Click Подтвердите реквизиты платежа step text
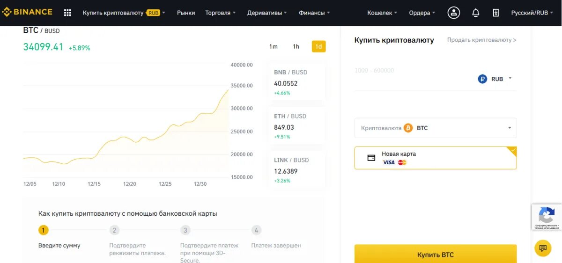Image resolution: width=562 pixels, height=263 pixels. point(137,249)
